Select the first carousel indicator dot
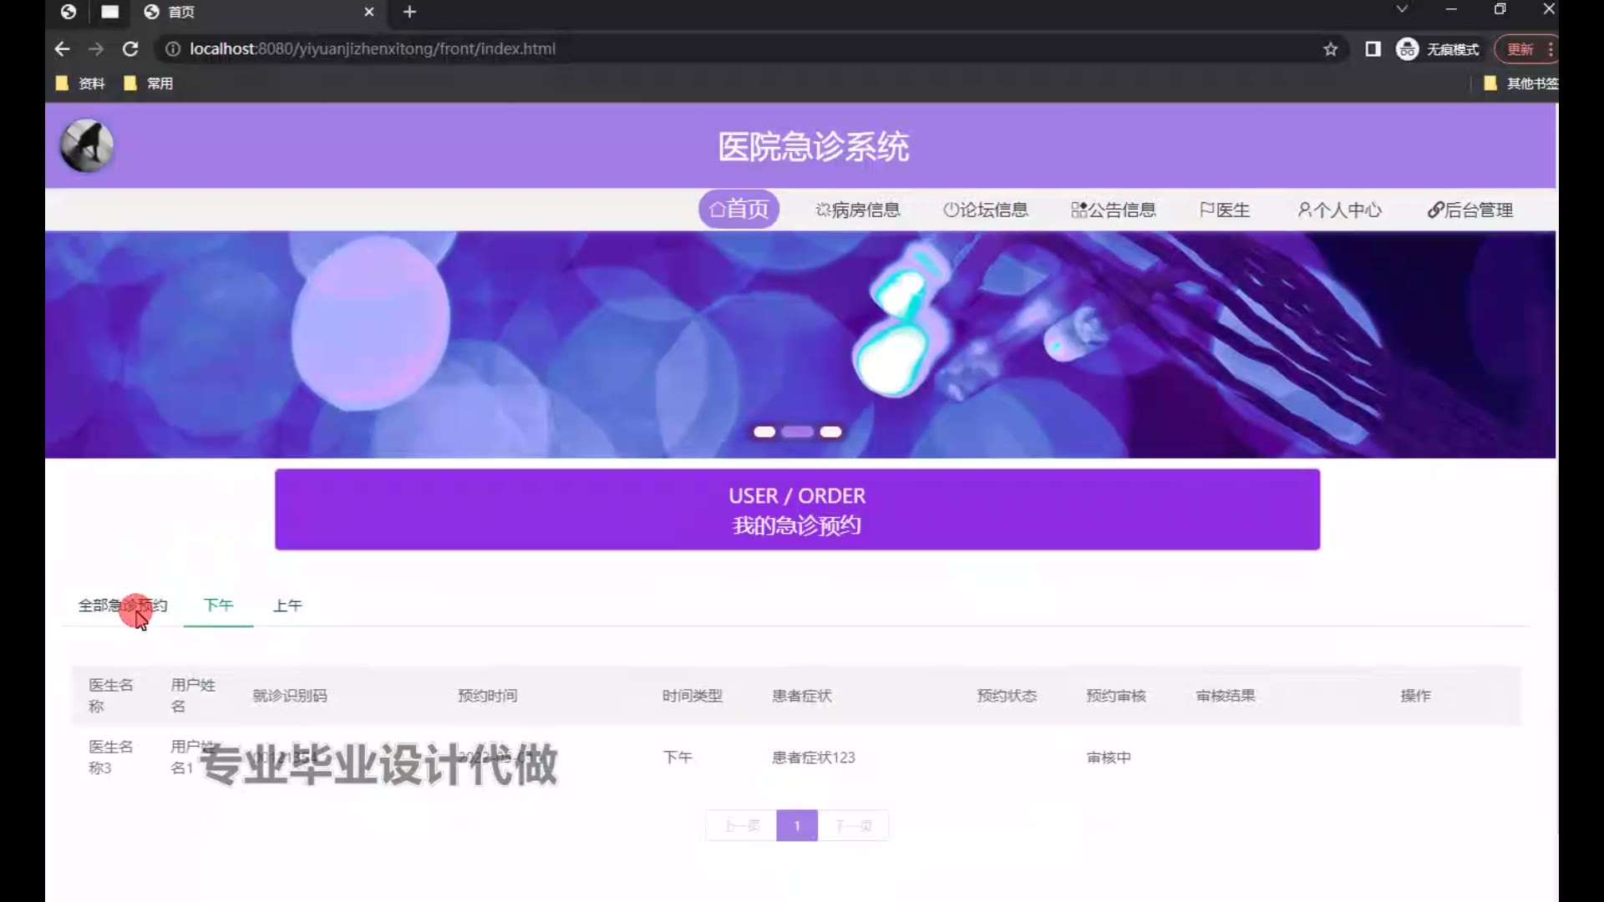 pyautogui.click(x=764, y=432)
